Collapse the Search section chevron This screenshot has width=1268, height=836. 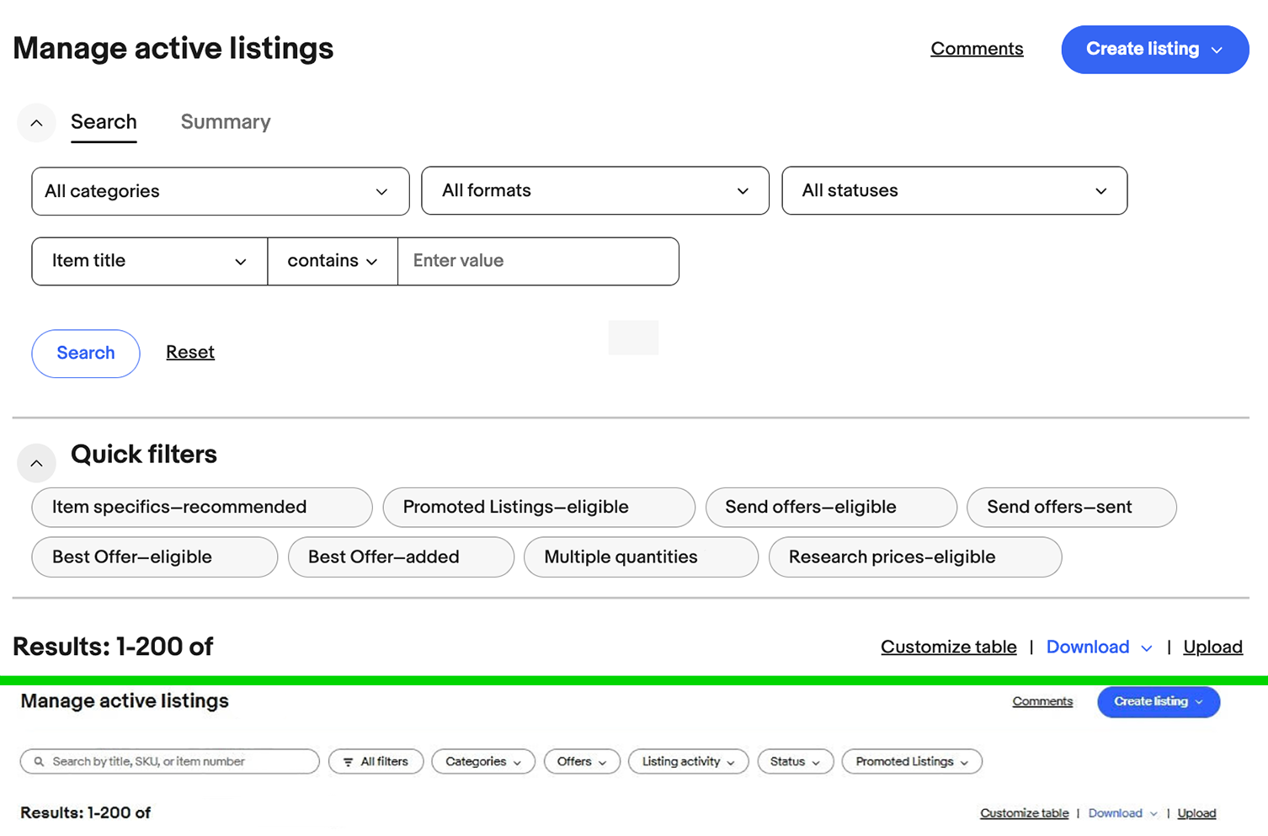pos(36,123)
